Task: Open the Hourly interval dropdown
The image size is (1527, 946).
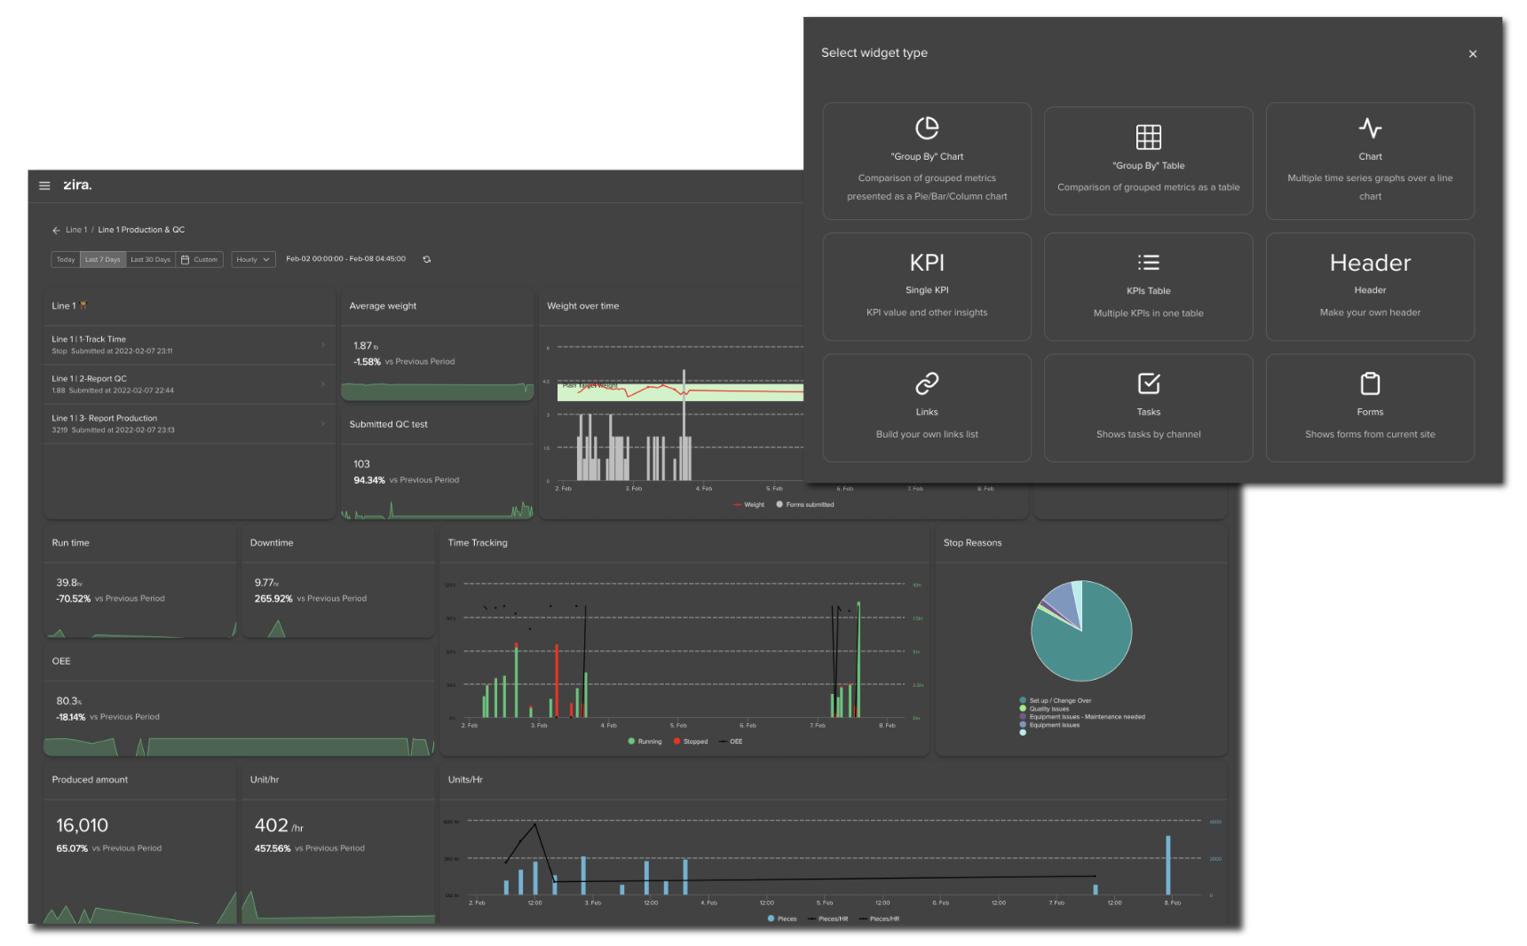Action: click(253, 259)
